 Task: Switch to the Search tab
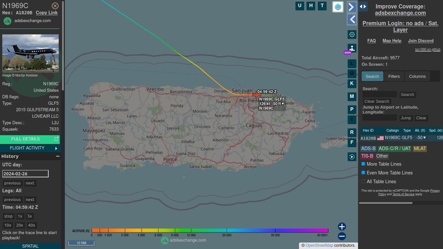372,77
